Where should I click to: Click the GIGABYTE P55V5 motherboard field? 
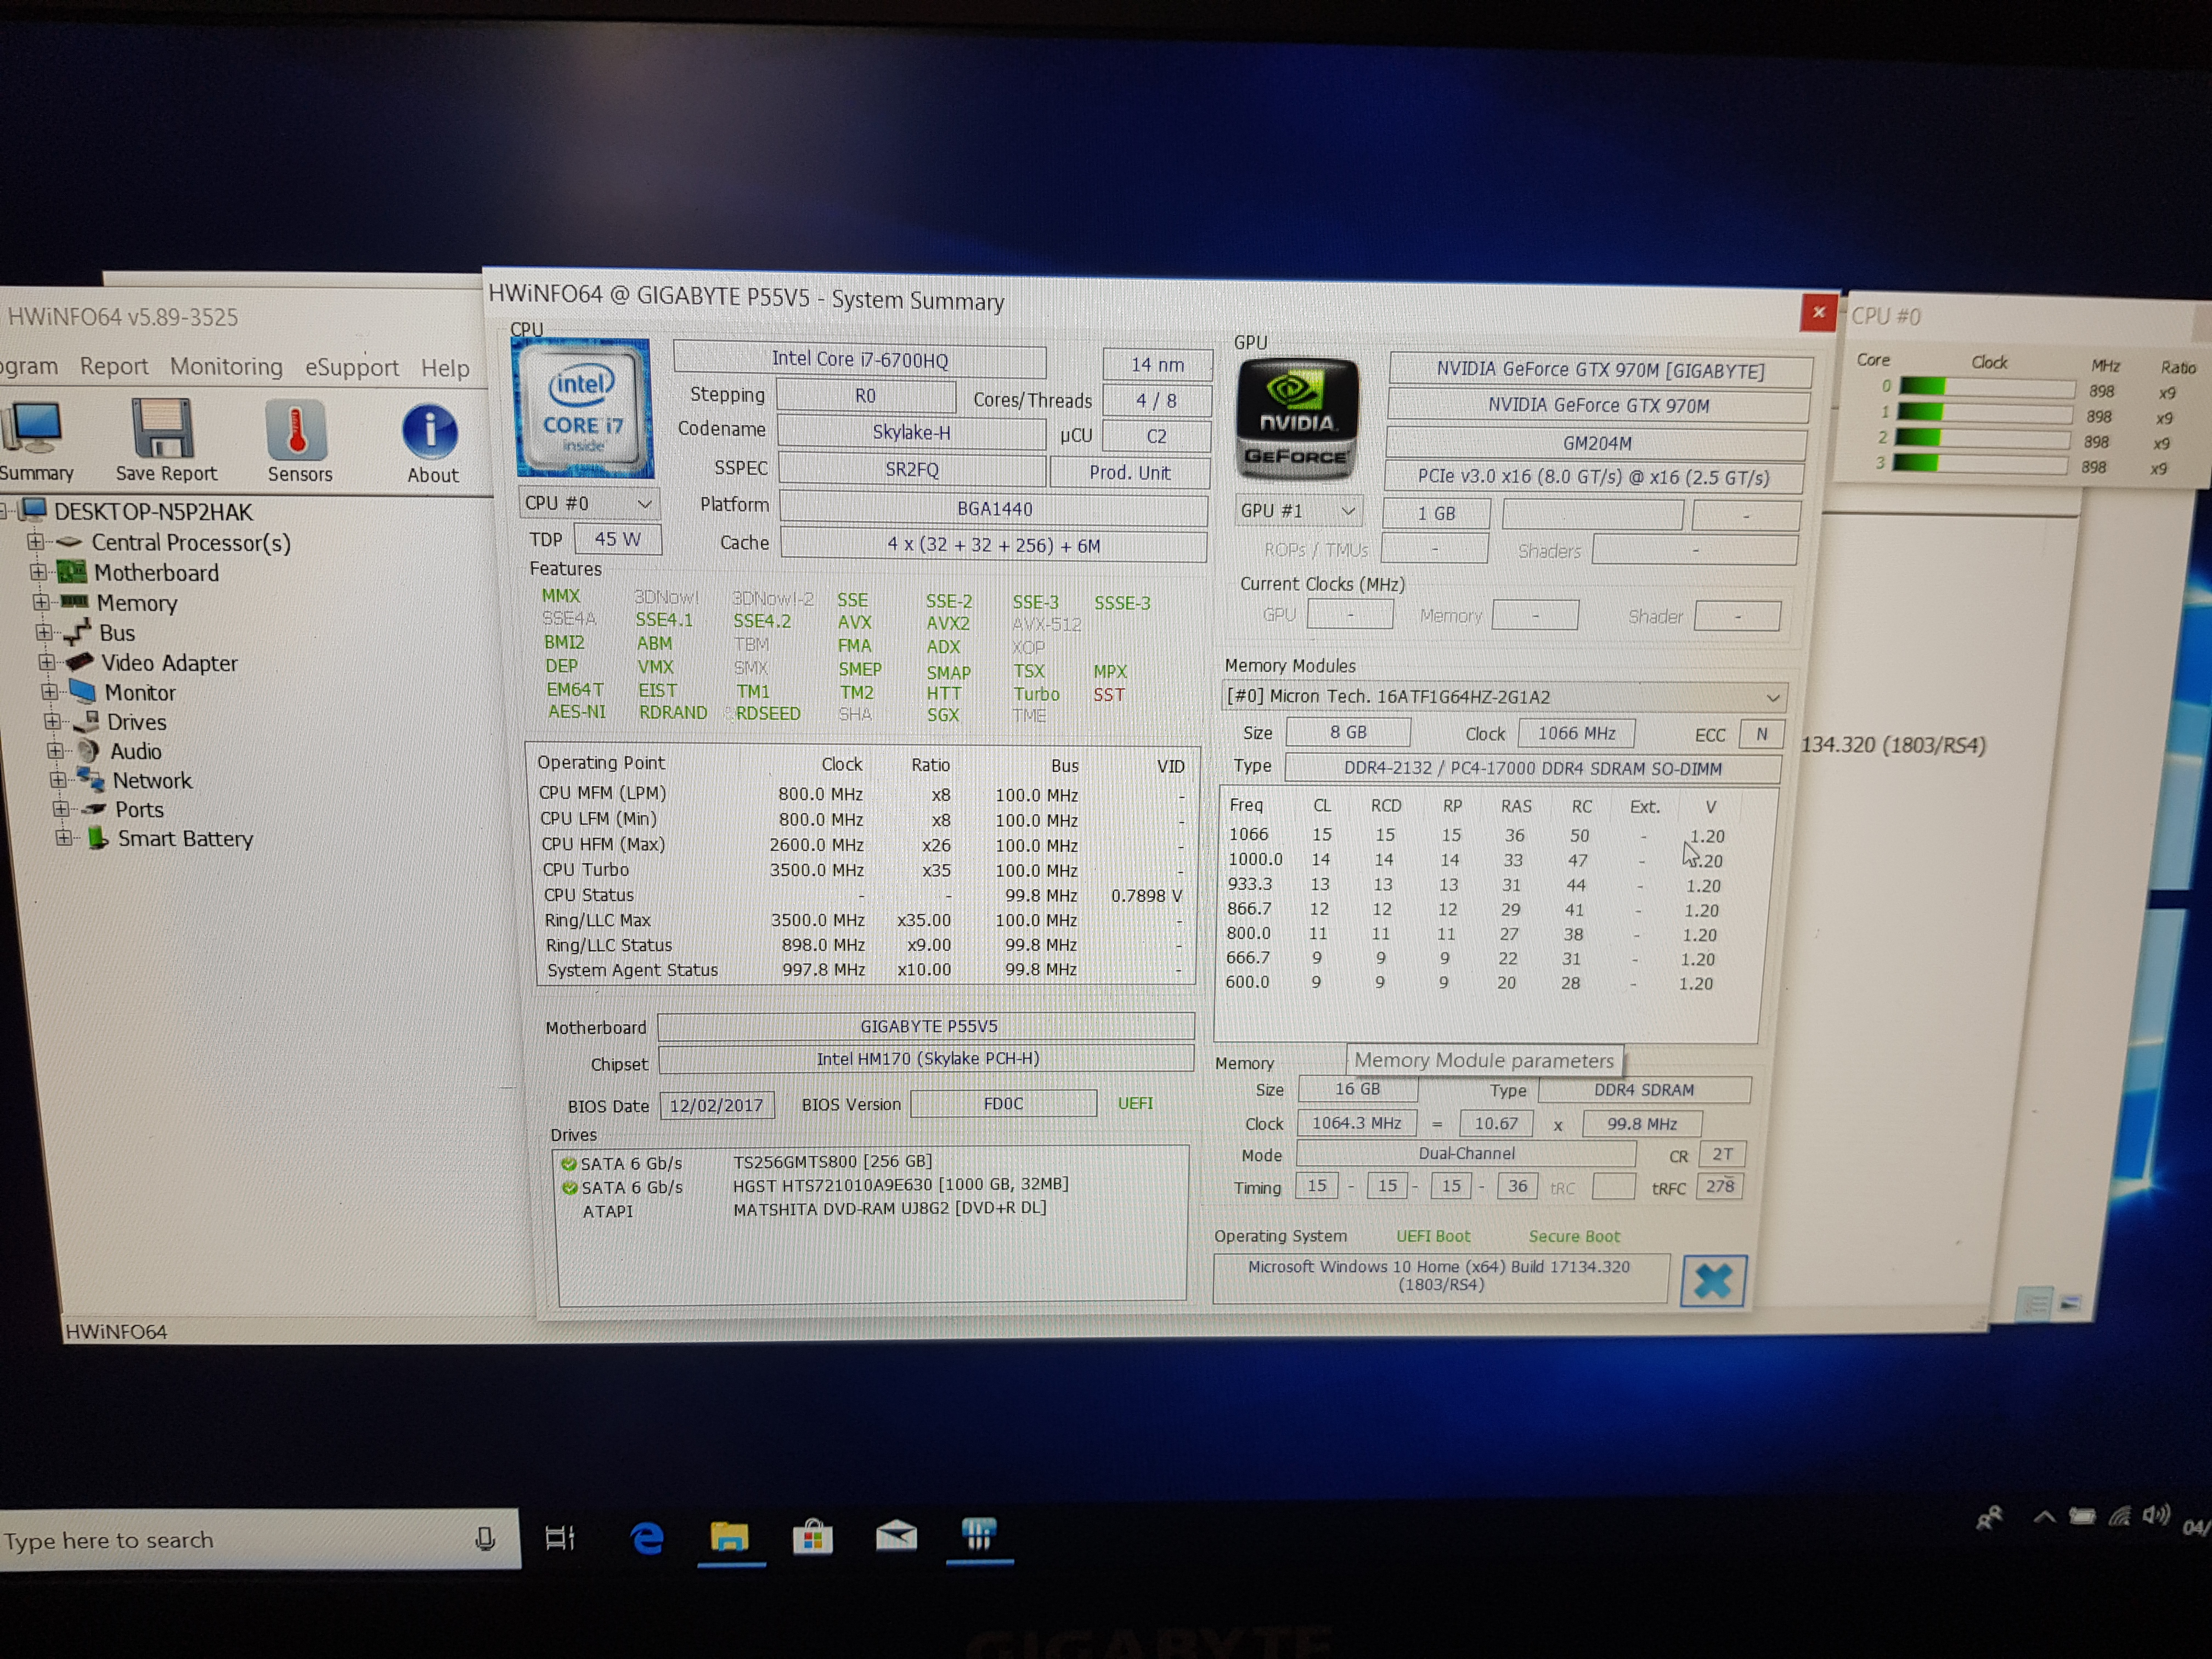[x=927, y=1026]
